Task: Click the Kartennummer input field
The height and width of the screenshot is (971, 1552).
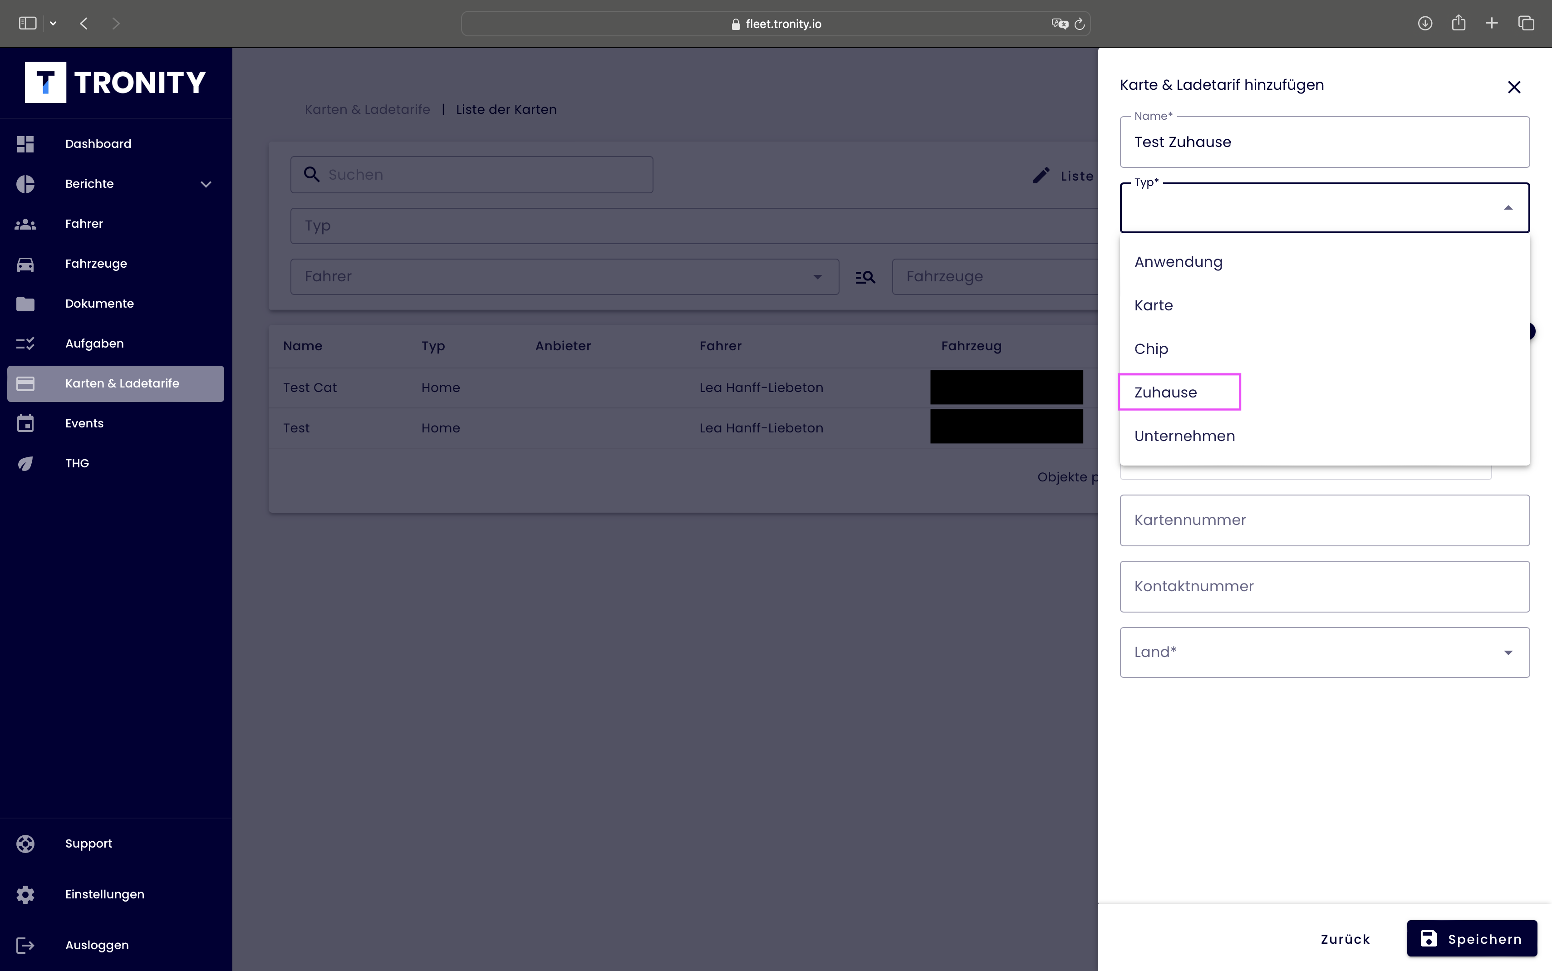Action: pos(1324,520)
